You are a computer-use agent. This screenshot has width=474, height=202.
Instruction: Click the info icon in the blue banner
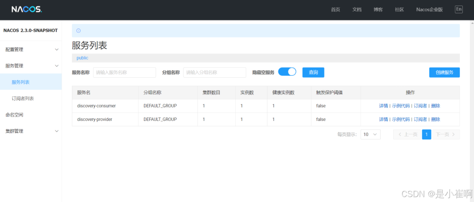78,31
